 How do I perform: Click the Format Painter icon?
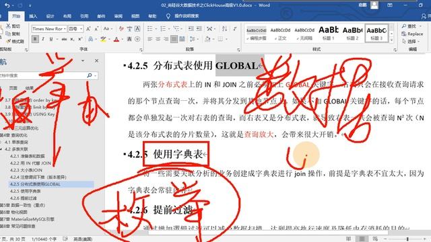click(8, 41)
